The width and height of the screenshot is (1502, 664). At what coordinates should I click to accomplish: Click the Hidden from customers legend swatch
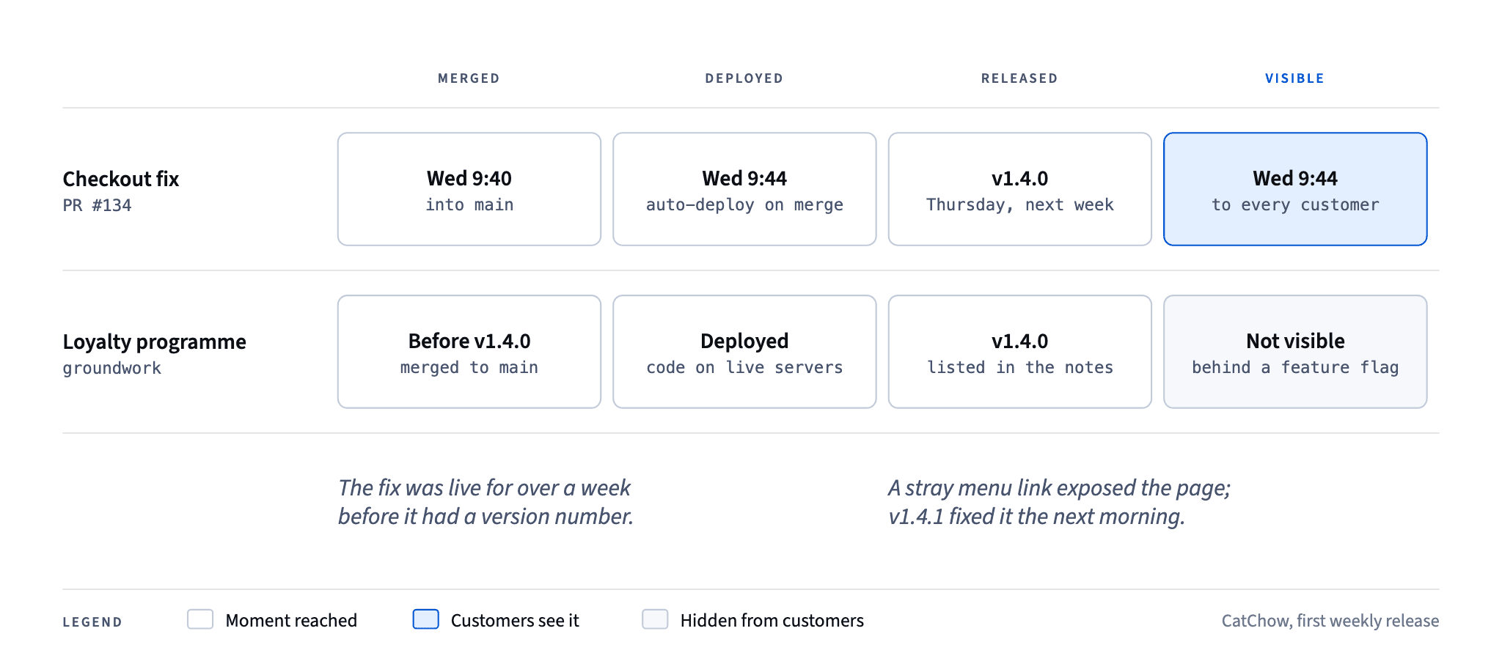point(655,619)
